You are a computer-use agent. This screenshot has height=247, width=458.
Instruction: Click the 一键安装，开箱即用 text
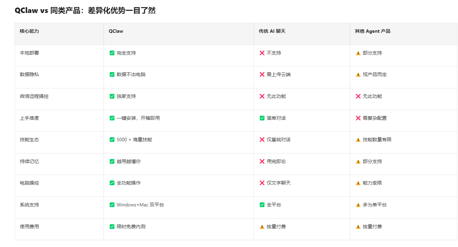point(138,118)
